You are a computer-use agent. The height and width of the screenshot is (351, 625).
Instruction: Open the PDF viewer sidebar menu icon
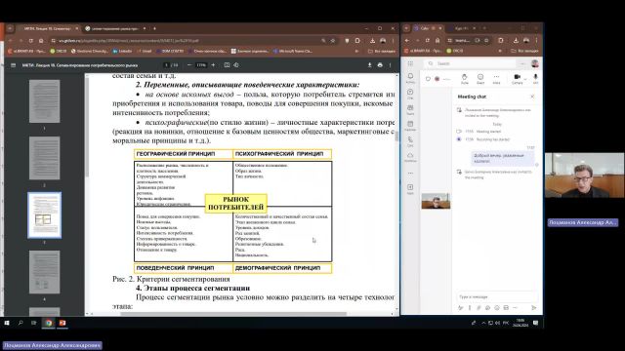pos(13,65)
